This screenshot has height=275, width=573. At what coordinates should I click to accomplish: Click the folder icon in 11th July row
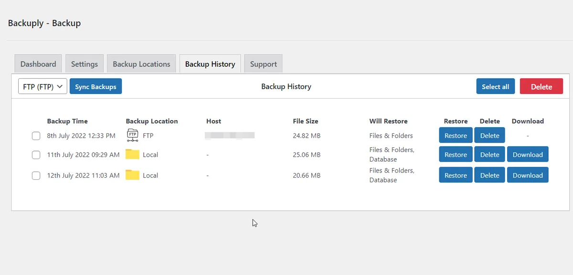(x=132, y=154)
